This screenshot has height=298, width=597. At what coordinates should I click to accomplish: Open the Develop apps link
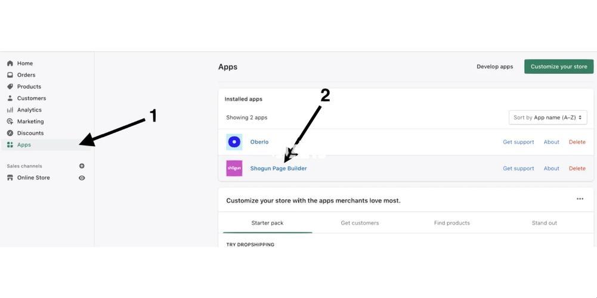[495, 67]
